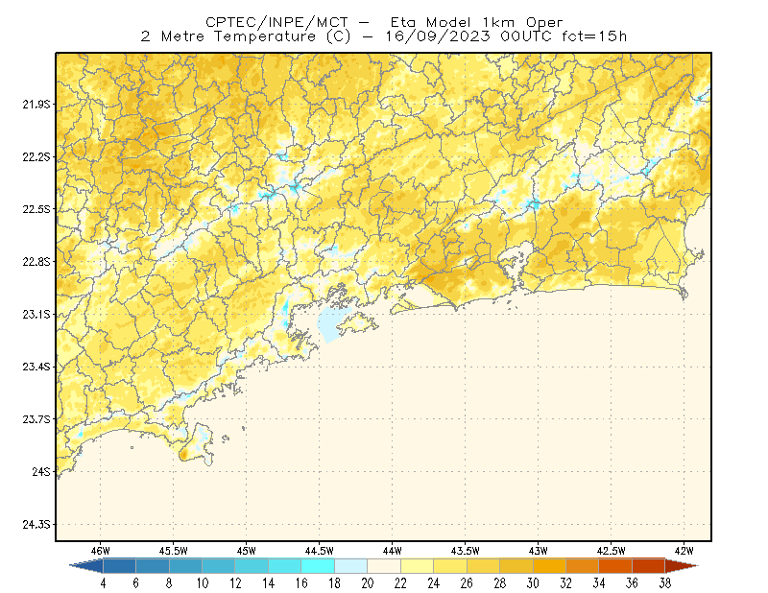The height and width of the screenshot is (593, 768).
Task: Click the map title 'Eta Model 1km Oper'
Action: [476, 22]
